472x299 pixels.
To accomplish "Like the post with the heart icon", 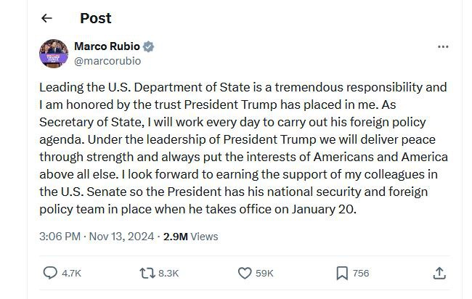I will 245,273.
